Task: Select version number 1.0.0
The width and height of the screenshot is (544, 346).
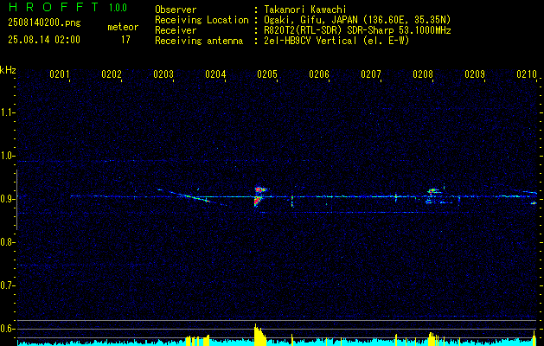Action: 118,8
